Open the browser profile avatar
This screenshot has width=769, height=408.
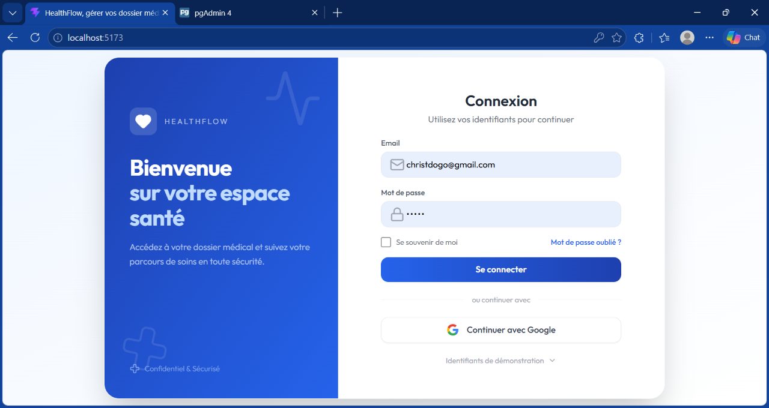[687, 37]
